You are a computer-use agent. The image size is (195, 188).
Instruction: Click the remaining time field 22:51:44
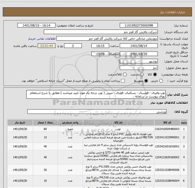(47, 46)
